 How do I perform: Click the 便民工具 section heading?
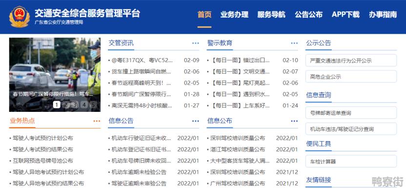click(x=319, y=144)
